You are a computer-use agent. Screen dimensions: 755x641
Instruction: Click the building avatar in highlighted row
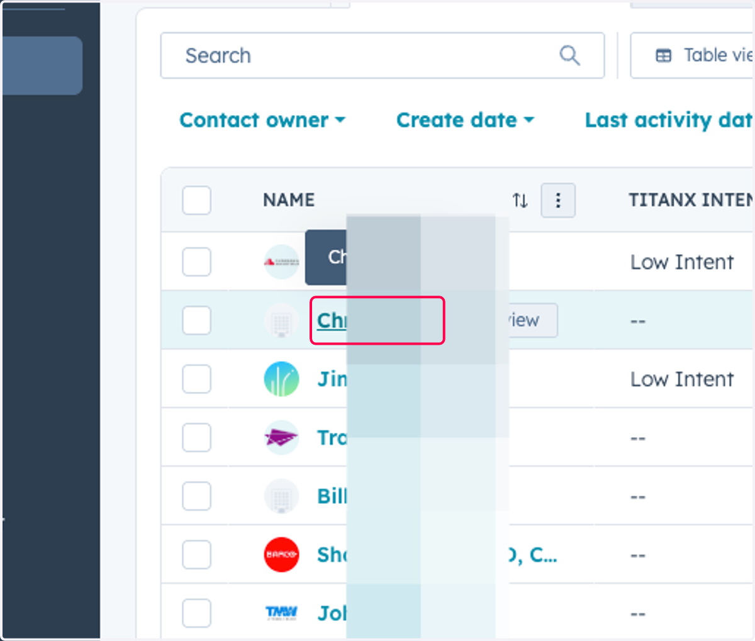[281, 320]
